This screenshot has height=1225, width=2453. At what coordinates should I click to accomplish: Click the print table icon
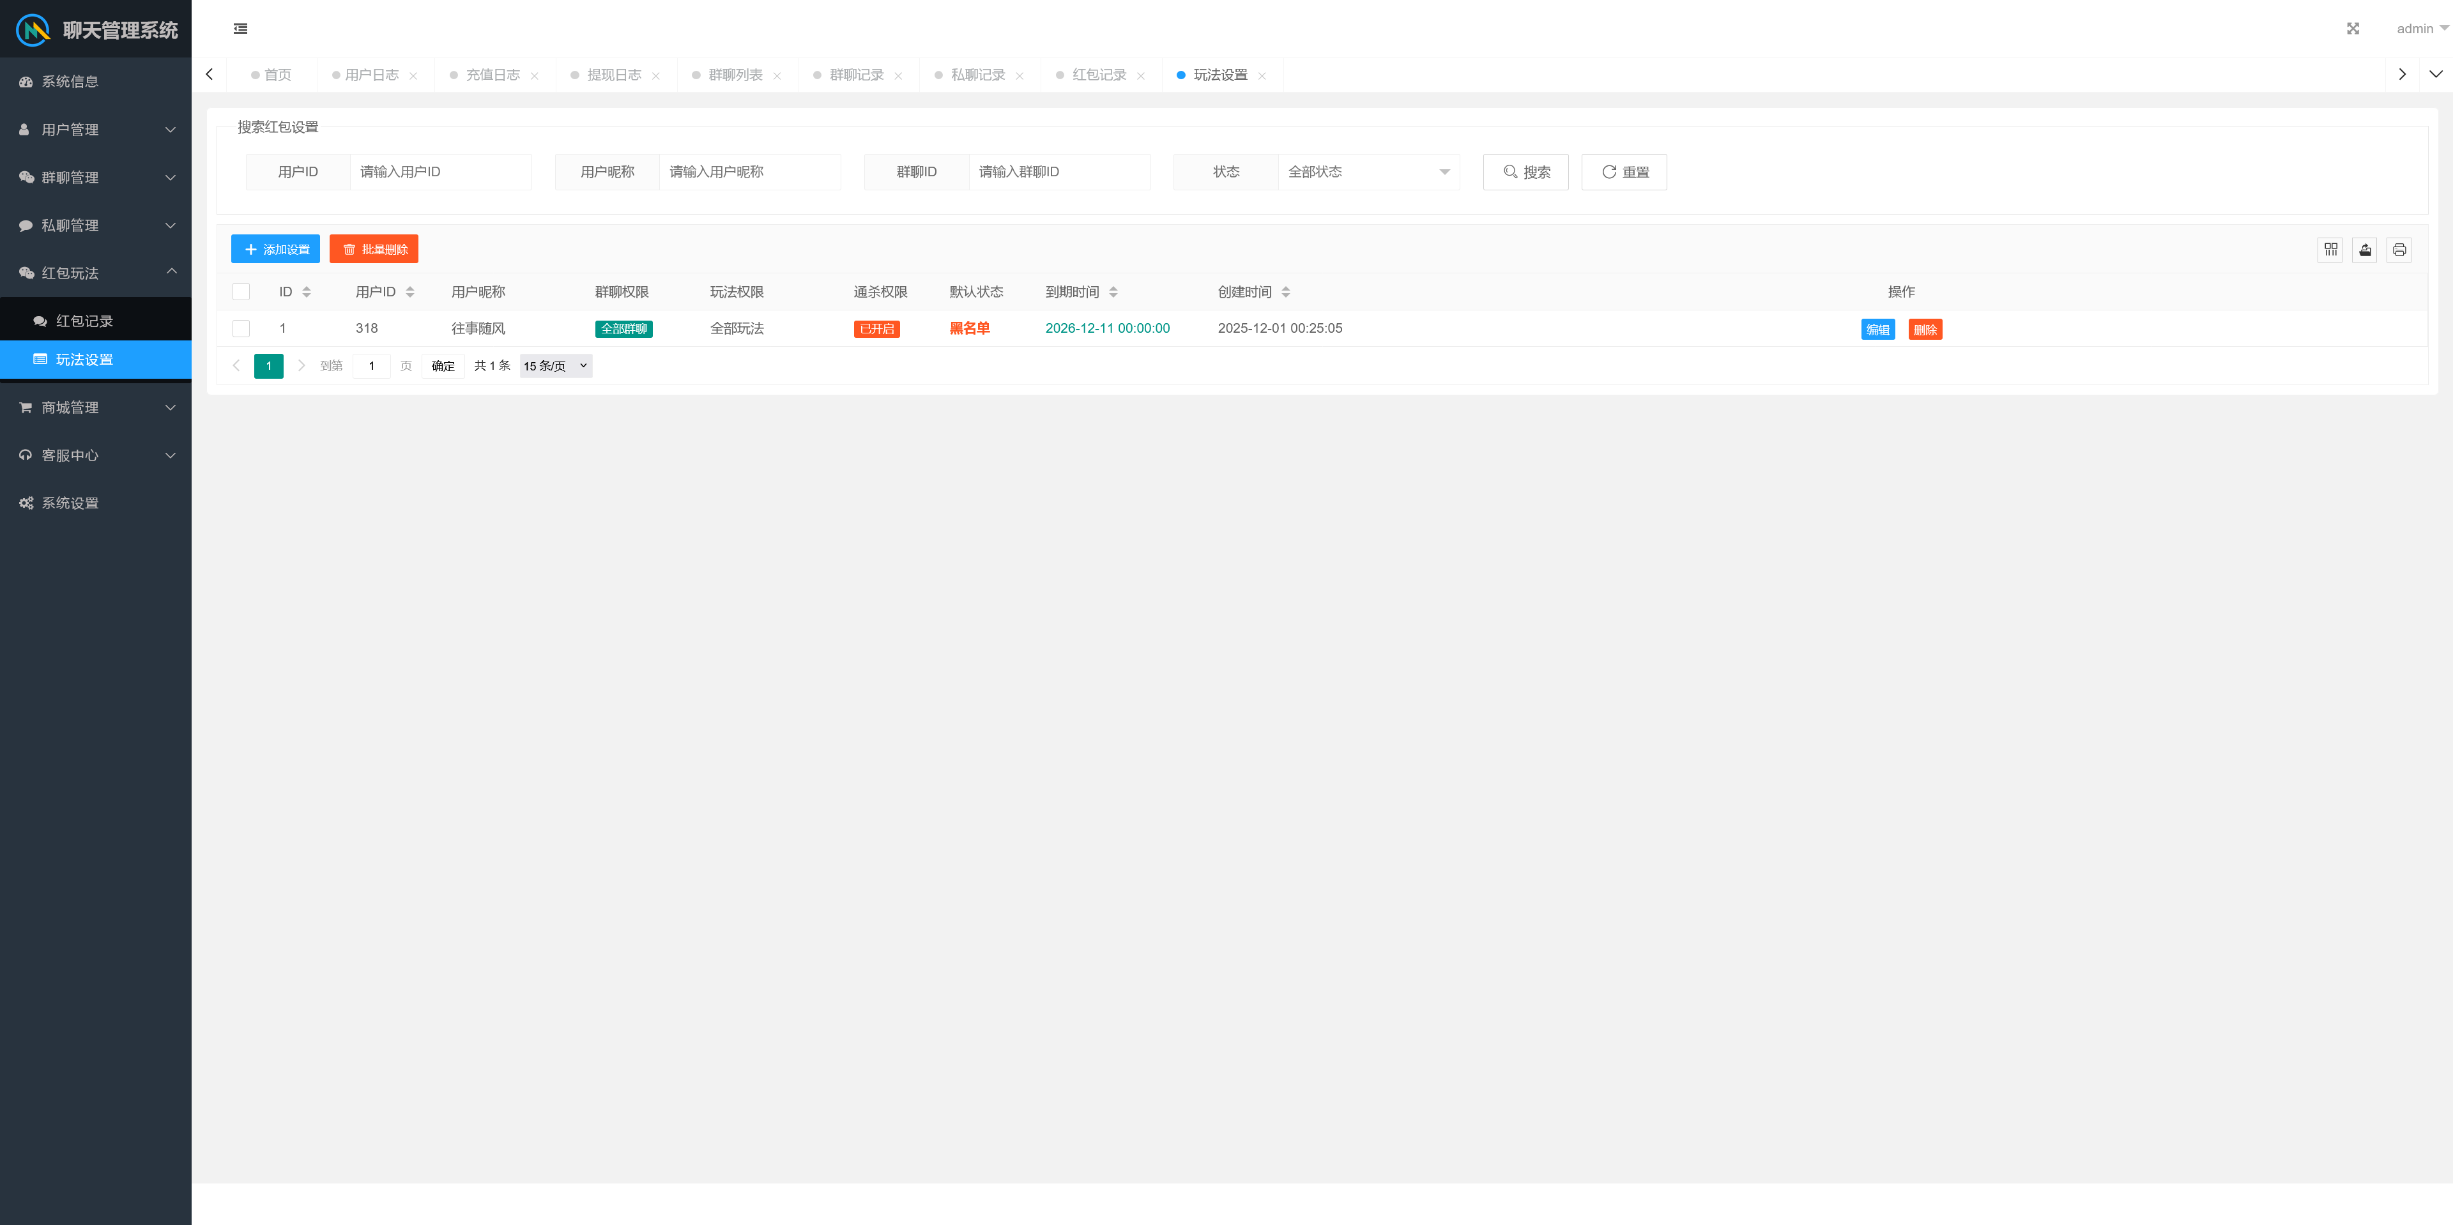tap(2399, 249)
